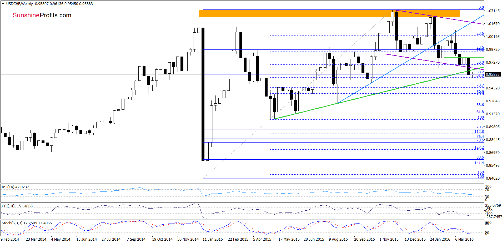
Task: Click the 5 Apr 2015 date label
Action: pyautogui.click(x=262, y=239)
